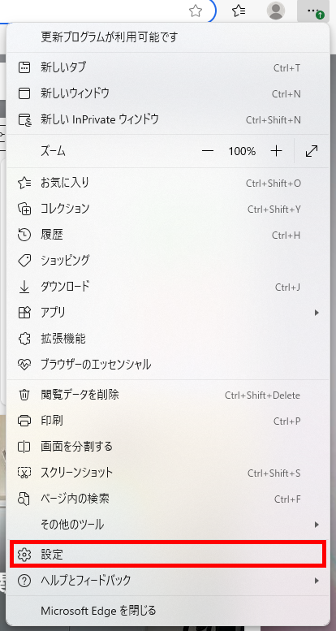Open お気に入り menu item

[x=168, y=183]
